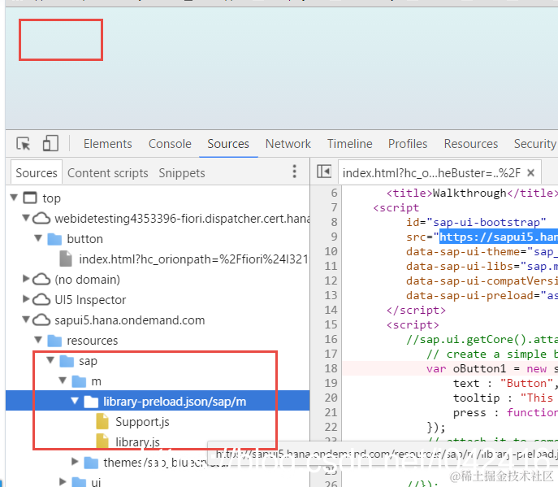This screenshot has height=487, width=558.
Task: Click the oButton1 variable in code
Action: click(x=479, y=368)
